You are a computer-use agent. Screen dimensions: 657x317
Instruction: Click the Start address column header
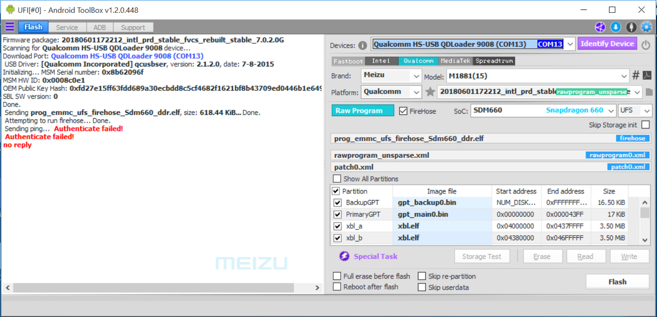coord(516,191)
